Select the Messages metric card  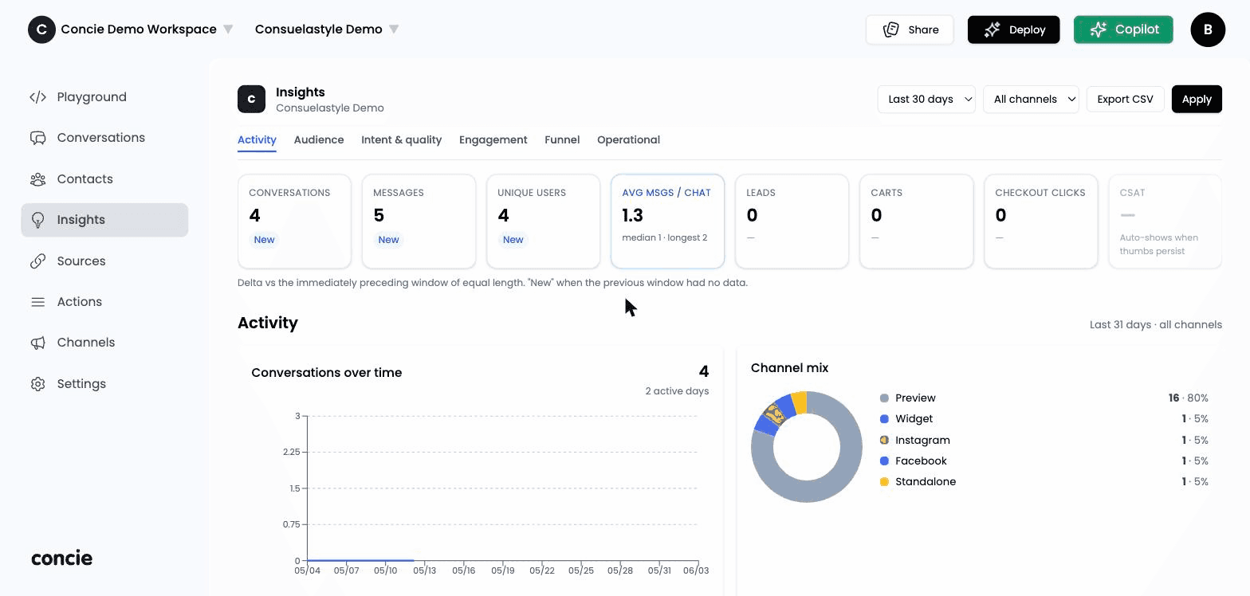pyautogui.click(x=419, y=222)
